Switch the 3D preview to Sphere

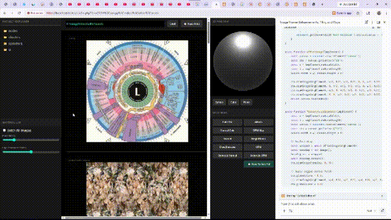(x=219, y=102)
